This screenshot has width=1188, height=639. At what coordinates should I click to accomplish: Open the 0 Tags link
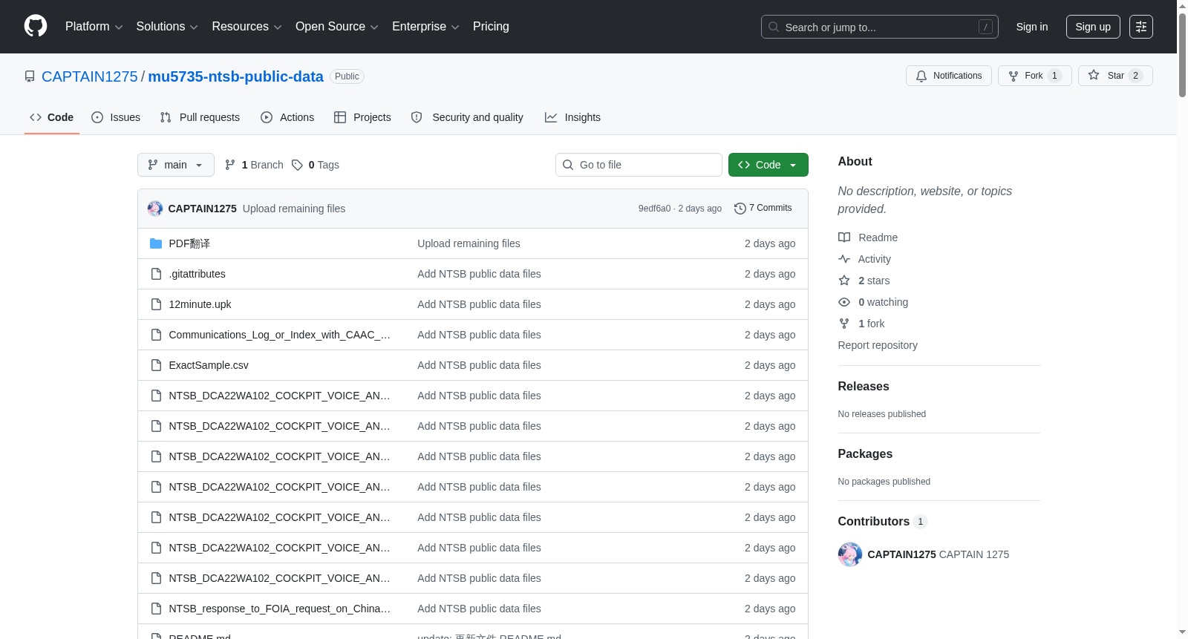coord(316,165)
